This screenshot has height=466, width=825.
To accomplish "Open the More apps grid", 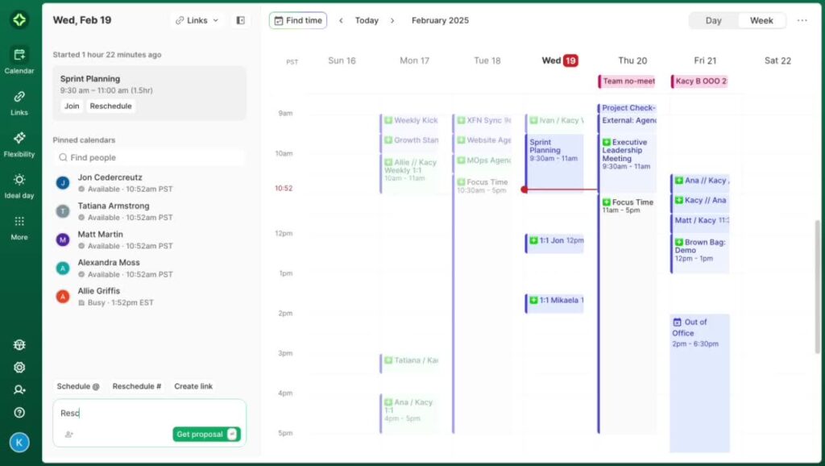I will pos(19,227).
